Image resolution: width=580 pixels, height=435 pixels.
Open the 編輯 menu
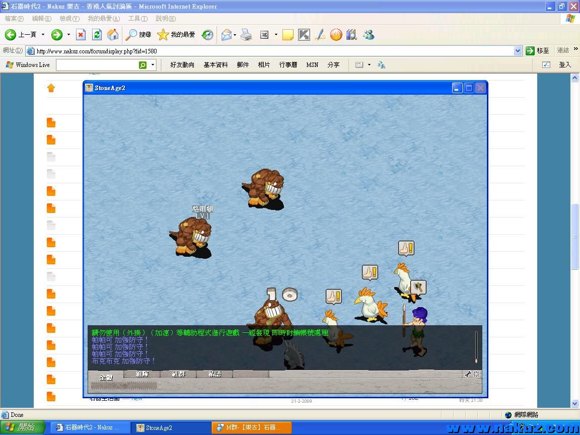click(x=41, y=19)
